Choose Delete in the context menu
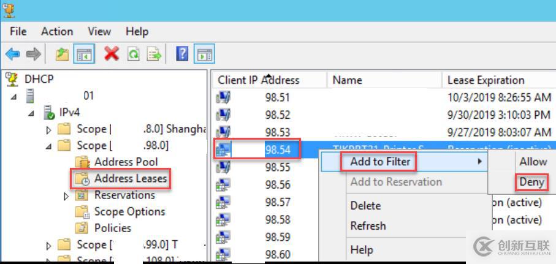The image size is (556, 264). 365,206
